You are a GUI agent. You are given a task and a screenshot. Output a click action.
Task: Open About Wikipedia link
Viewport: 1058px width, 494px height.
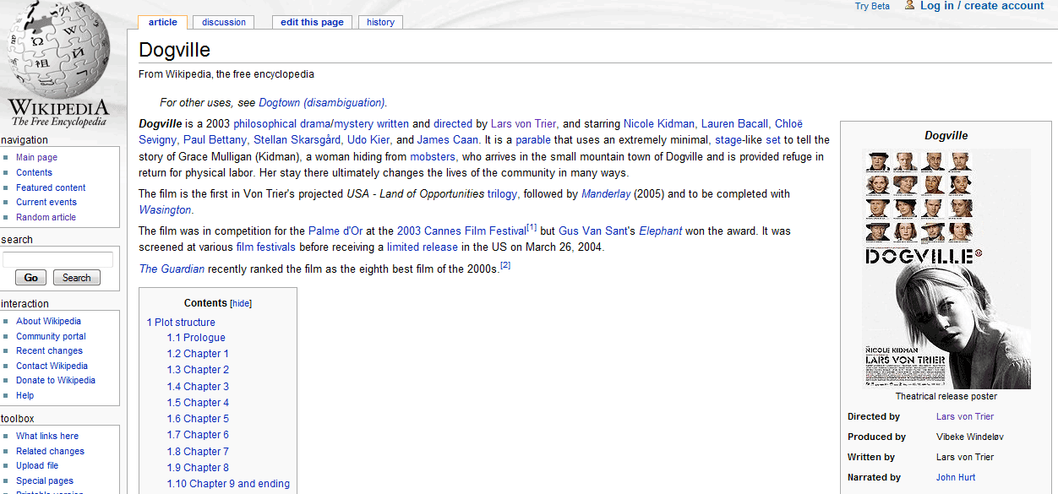click(x=48, y=321)
